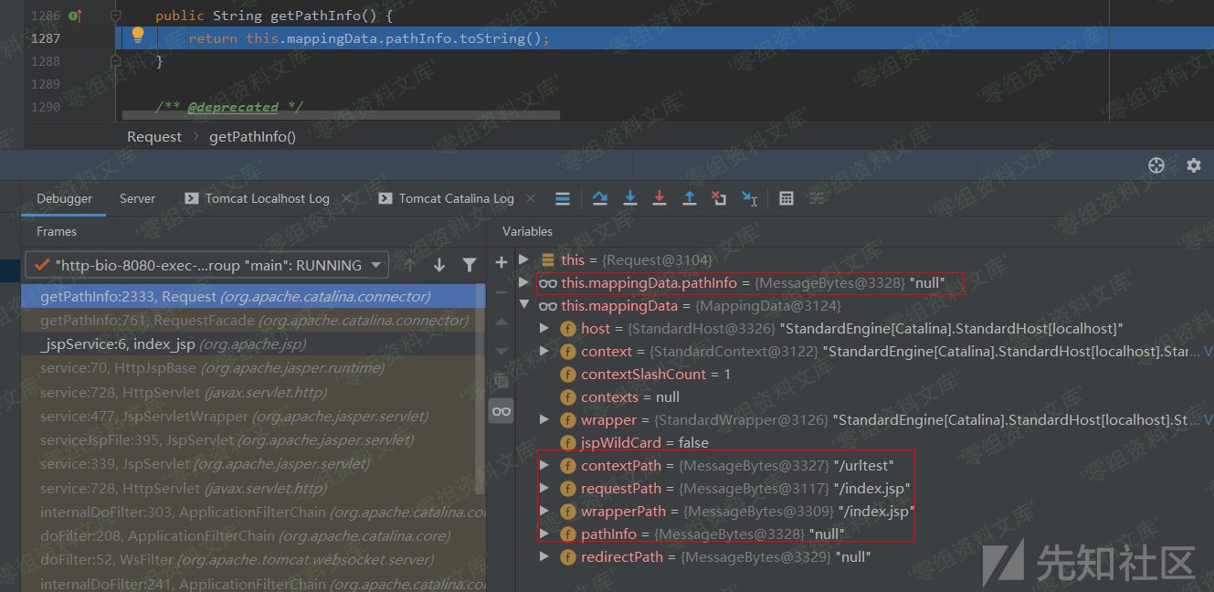This screenshot has height=592, width=1214.
Task: Click the Step Into icon
Action: click(x=630, y=198)
